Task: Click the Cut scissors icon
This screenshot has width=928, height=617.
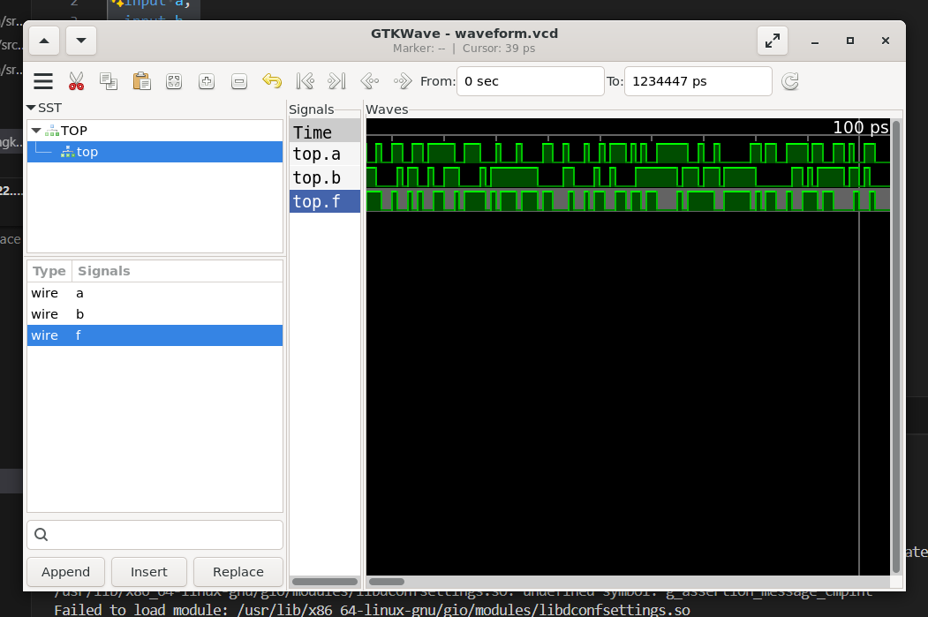Action: (76, 81)
